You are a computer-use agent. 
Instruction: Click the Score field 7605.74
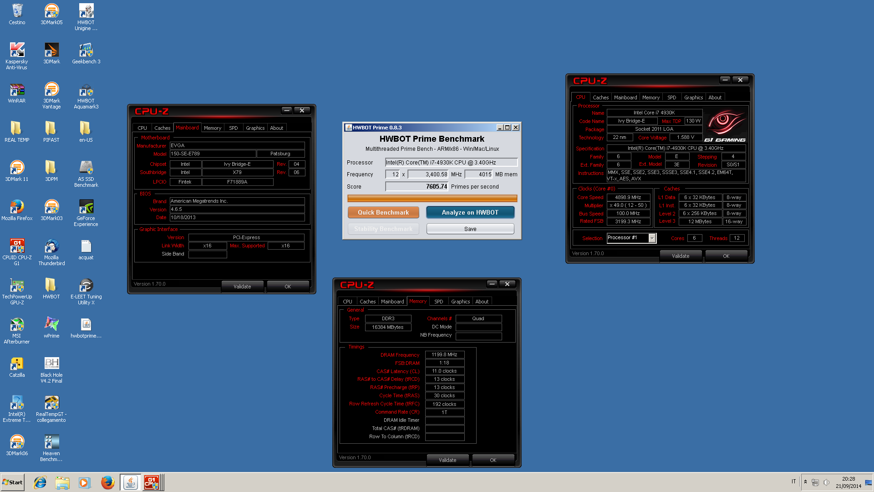417,187
